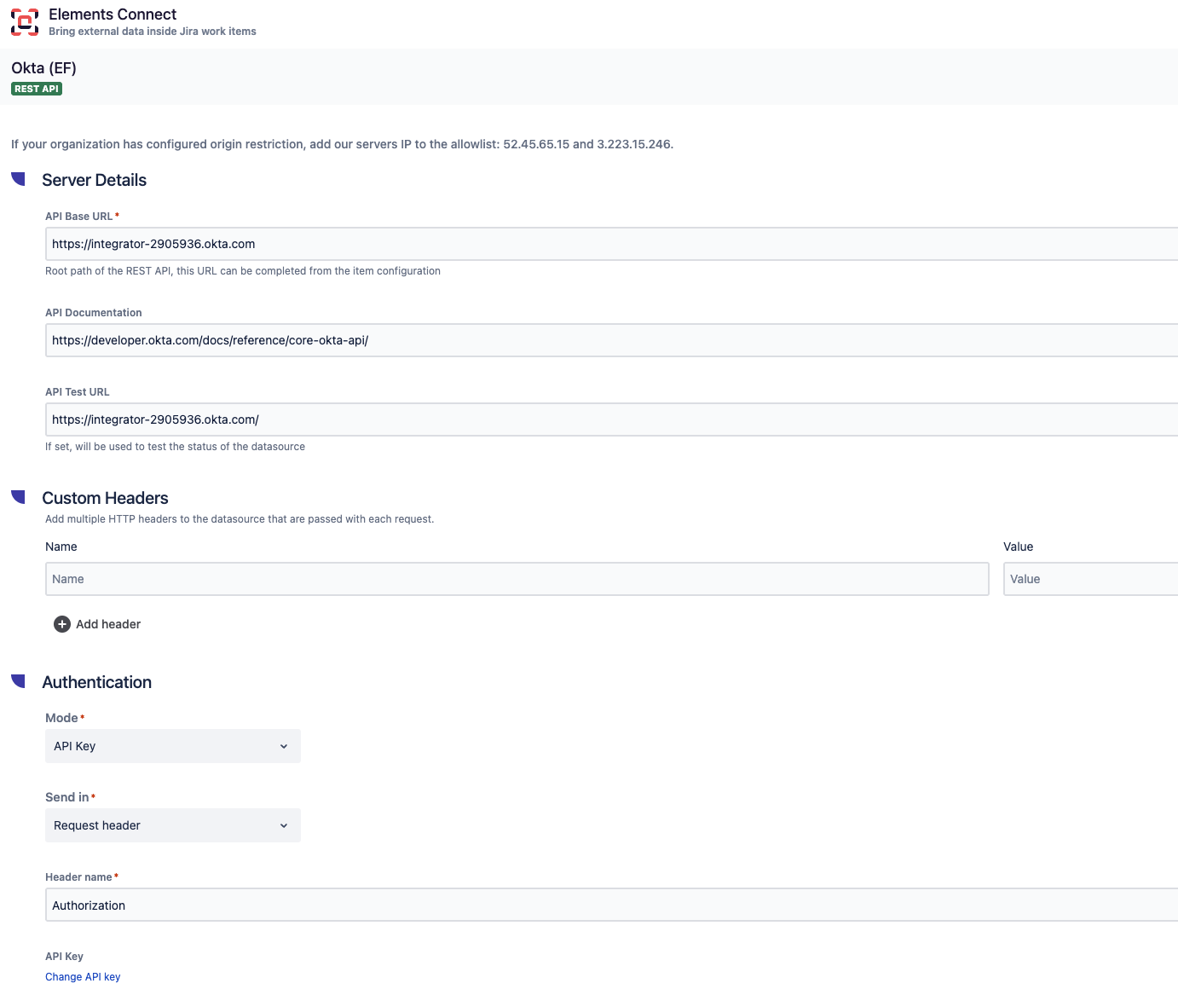Open the Mode dropdown set to API Key
Screen dimensions: 1178x995
pyautogui.click(x=173, y=746)
